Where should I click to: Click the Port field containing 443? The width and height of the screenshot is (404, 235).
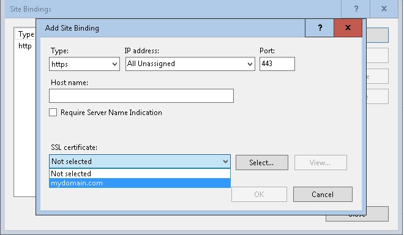pos(277,64)
